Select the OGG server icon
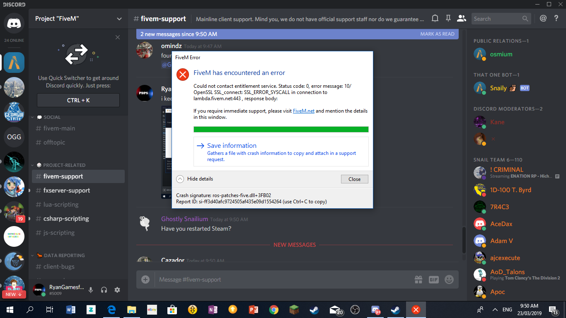Image resolution: width=566 pixels, height=318 pixels. (x=14, y=137)
